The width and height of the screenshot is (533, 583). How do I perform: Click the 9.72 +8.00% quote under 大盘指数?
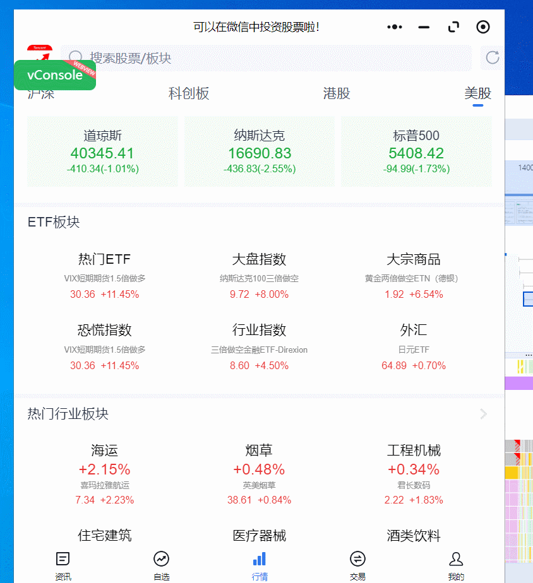(259, 294)
